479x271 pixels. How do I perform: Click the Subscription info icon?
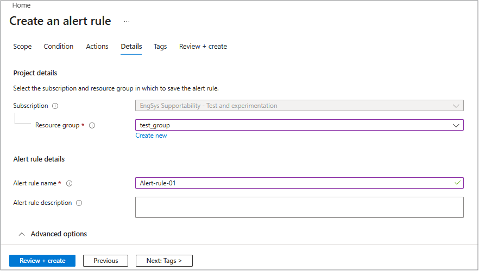click(x=55, y=106)
